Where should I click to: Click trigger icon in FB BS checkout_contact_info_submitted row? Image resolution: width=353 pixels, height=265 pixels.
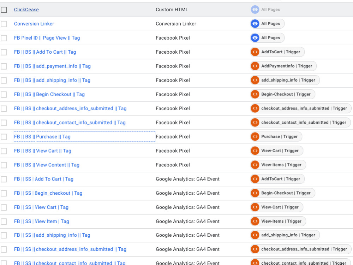(255, 123)
